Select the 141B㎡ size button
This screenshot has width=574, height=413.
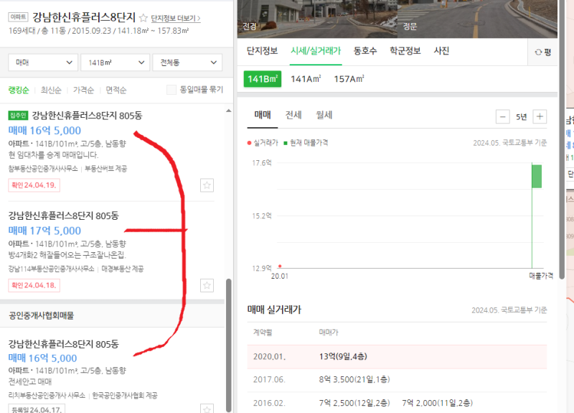pos(263,79)
